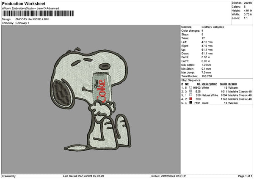
Task: Click design name 'SNOOPY diet COKE 4.8IN'
Action: pyautogui.click(x=32, y=19)
